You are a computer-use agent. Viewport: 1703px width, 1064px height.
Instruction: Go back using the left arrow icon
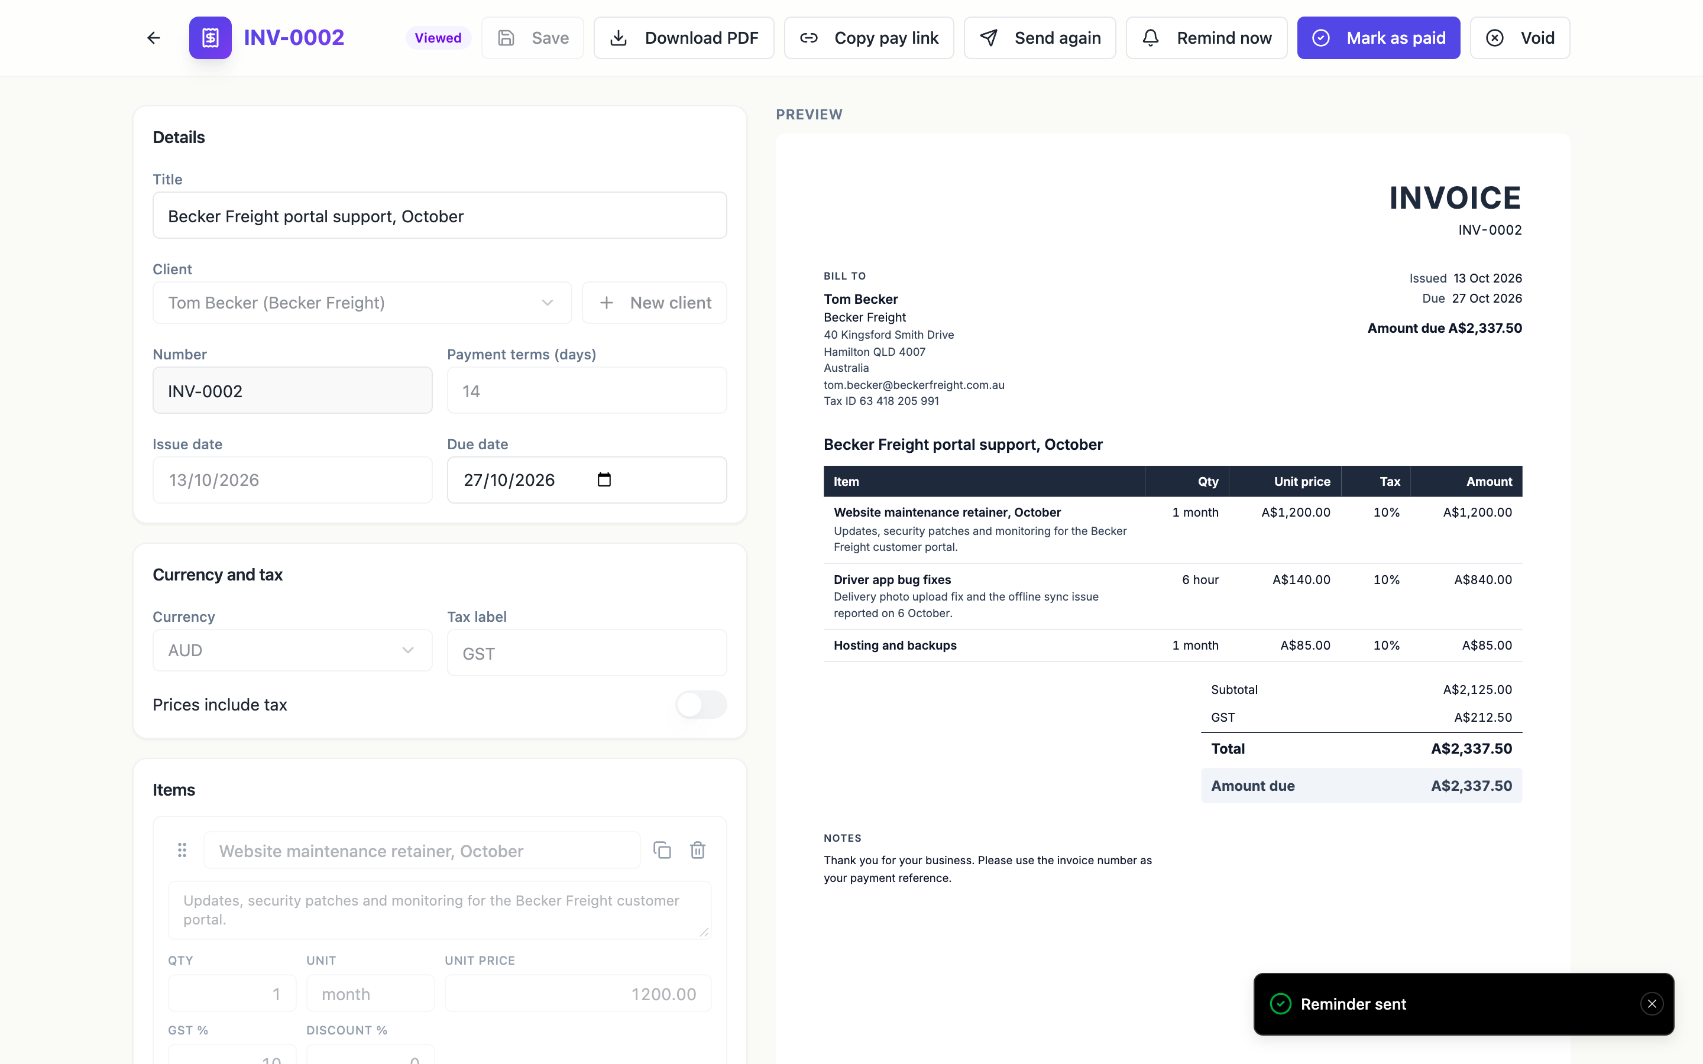[153, 38]
